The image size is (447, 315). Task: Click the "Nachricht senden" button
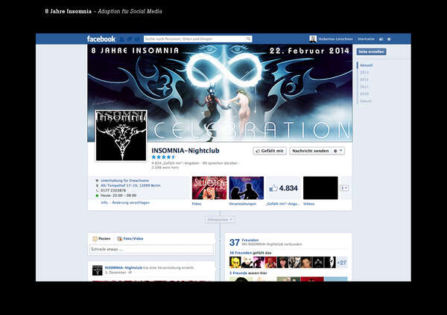click(x=309, y=151)
